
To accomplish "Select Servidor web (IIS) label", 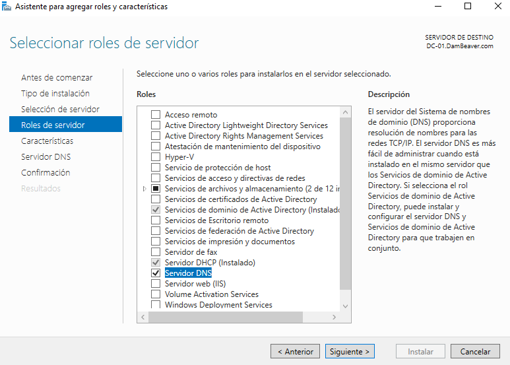I will [x=195, y=284].
